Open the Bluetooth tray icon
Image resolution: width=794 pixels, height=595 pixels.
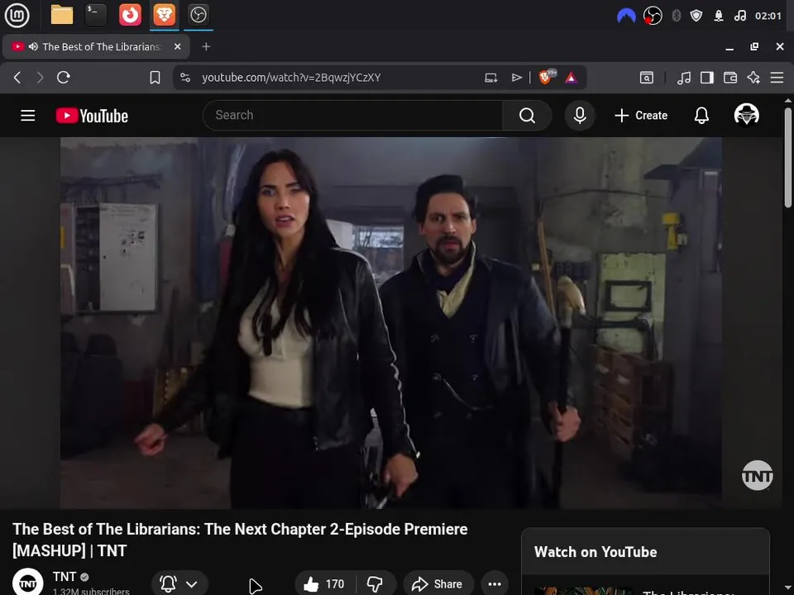[x=676, y=17]
